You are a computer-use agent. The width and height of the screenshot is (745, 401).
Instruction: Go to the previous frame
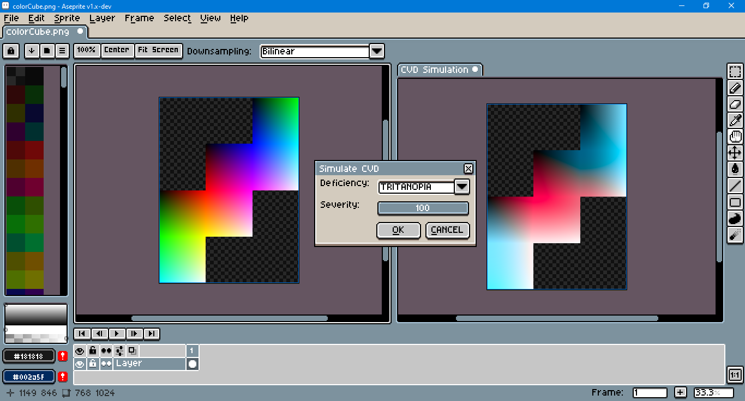pos(99,334)
